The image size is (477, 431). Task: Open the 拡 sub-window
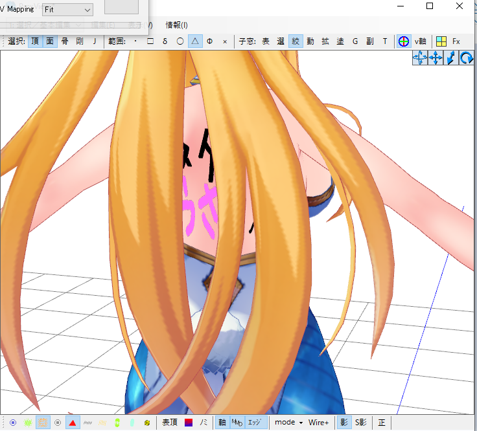(325, 41)
